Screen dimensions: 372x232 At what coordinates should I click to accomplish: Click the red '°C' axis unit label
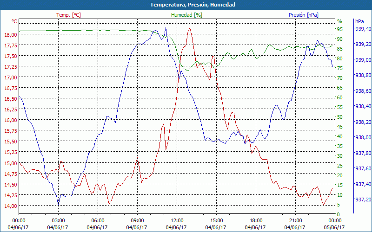coord(14,21)
